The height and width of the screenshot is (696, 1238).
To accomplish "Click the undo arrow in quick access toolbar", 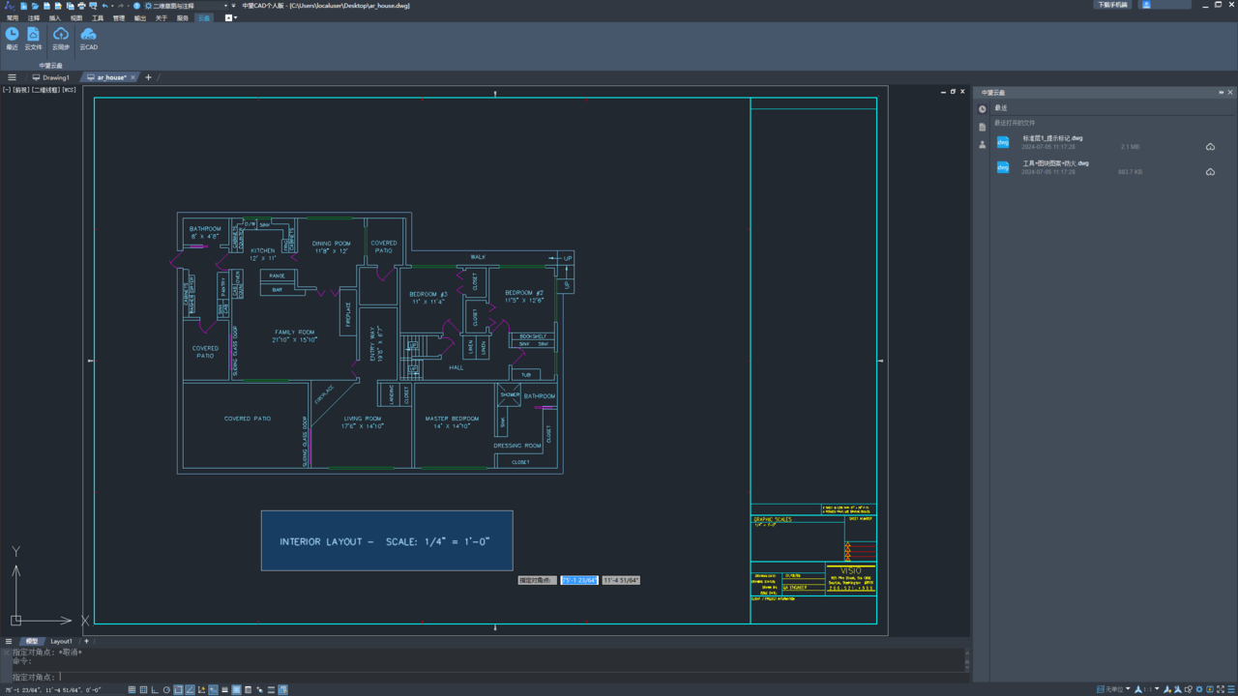I will tap(104, 6).
